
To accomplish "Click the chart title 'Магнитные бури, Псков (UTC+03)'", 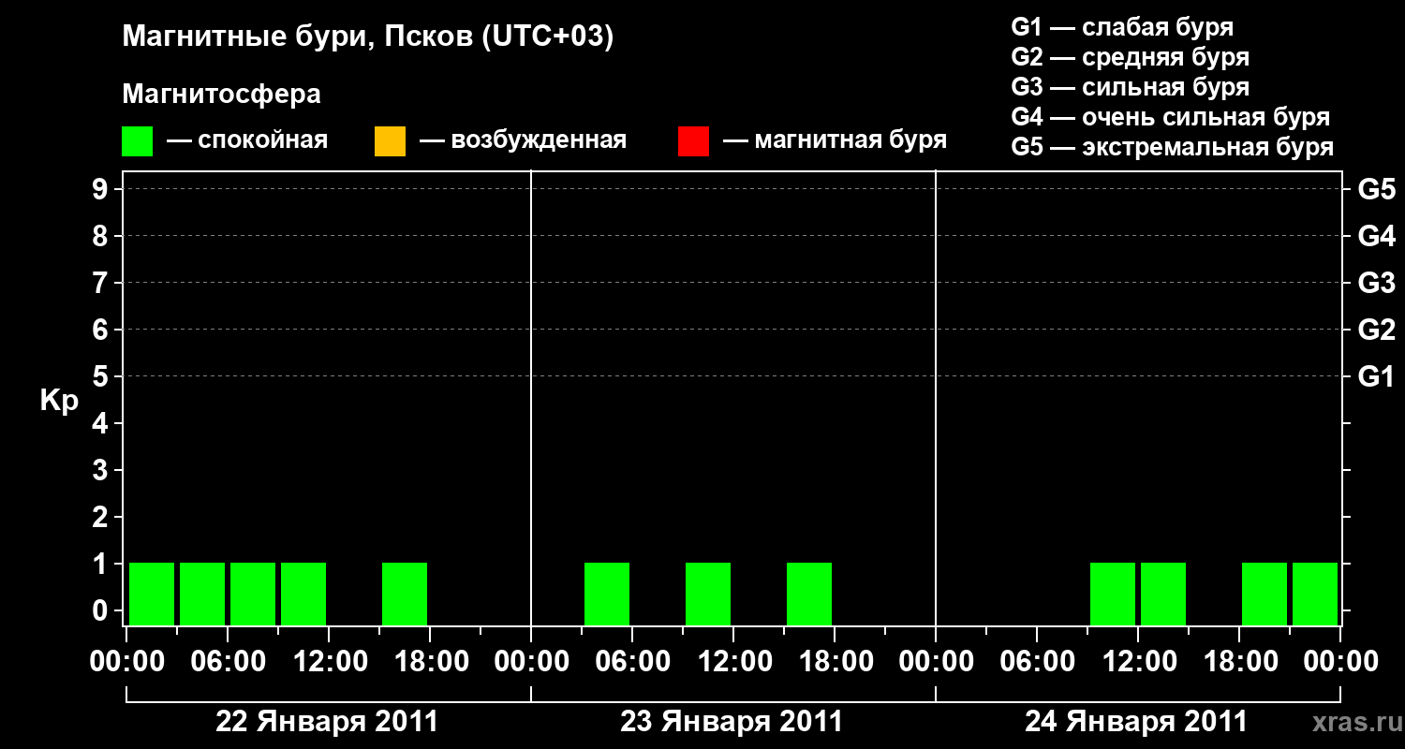I will 368,37.
